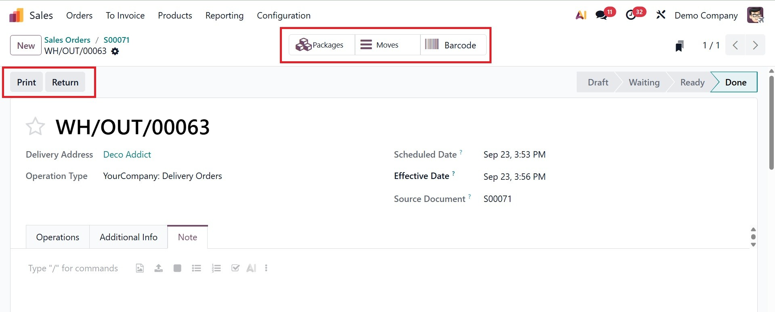This screenshot has height=312, width=775.
Task: Go back to Sales Orders breadcrumb
Action: coord(67,40)
